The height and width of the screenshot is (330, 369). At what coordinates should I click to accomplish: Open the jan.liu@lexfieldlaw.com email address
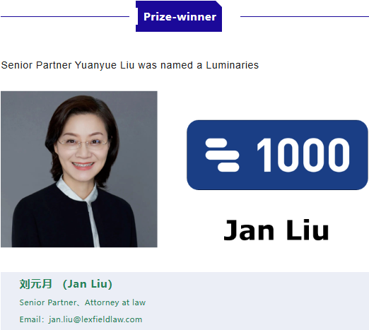95,319
